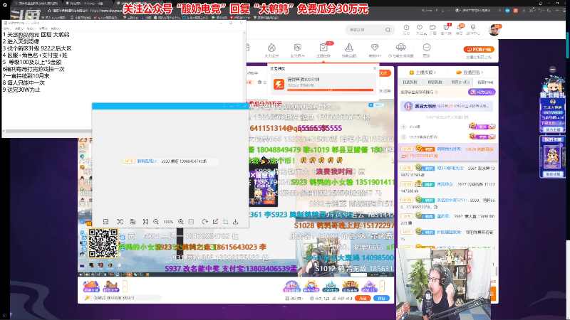Click the second castle activity badge below video
570x320 pixels.
111,287
